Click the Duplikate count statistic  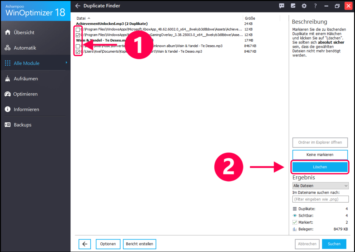tap(320, 209)
